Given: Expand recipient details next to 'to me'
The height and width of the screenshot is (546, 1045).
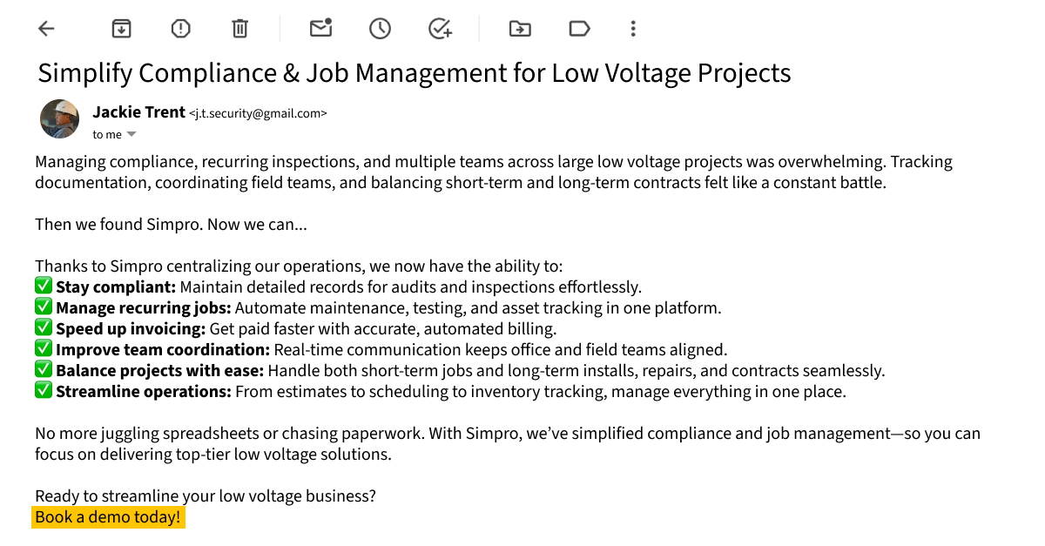Looking at the screenshot, I should [x=131, y=134].
